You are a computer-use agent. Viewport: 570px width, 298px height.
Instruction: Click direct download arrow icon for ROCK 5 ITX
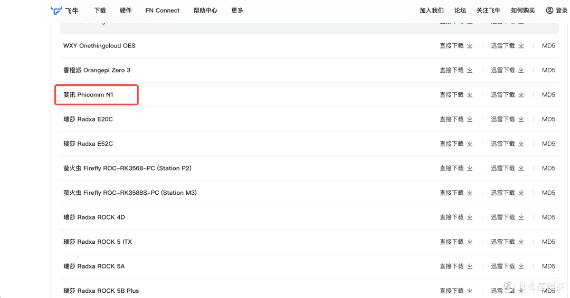pos(470,242)
